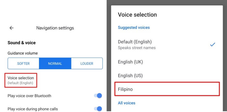Tap the Sound & voice section header
This screenshot has height=112, width=227.
[22, 43]
